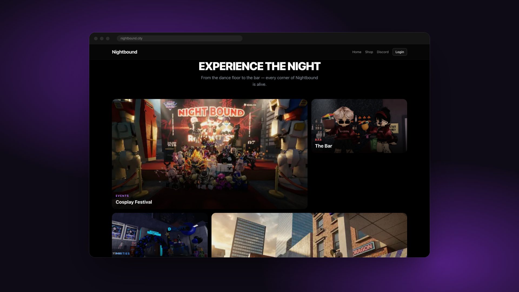Open The Bar card
Screen dimensions: 519x292
point(359,126)
